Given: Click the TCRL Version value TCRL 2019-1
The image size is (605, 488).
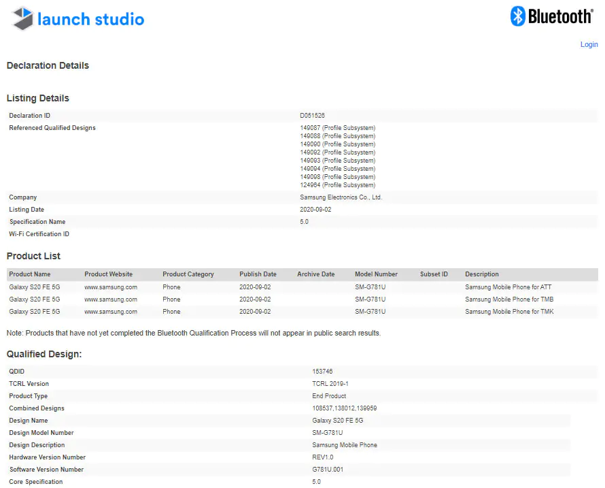Looking at the screenshot, I should pyautogui.click(x=330, y=384).
